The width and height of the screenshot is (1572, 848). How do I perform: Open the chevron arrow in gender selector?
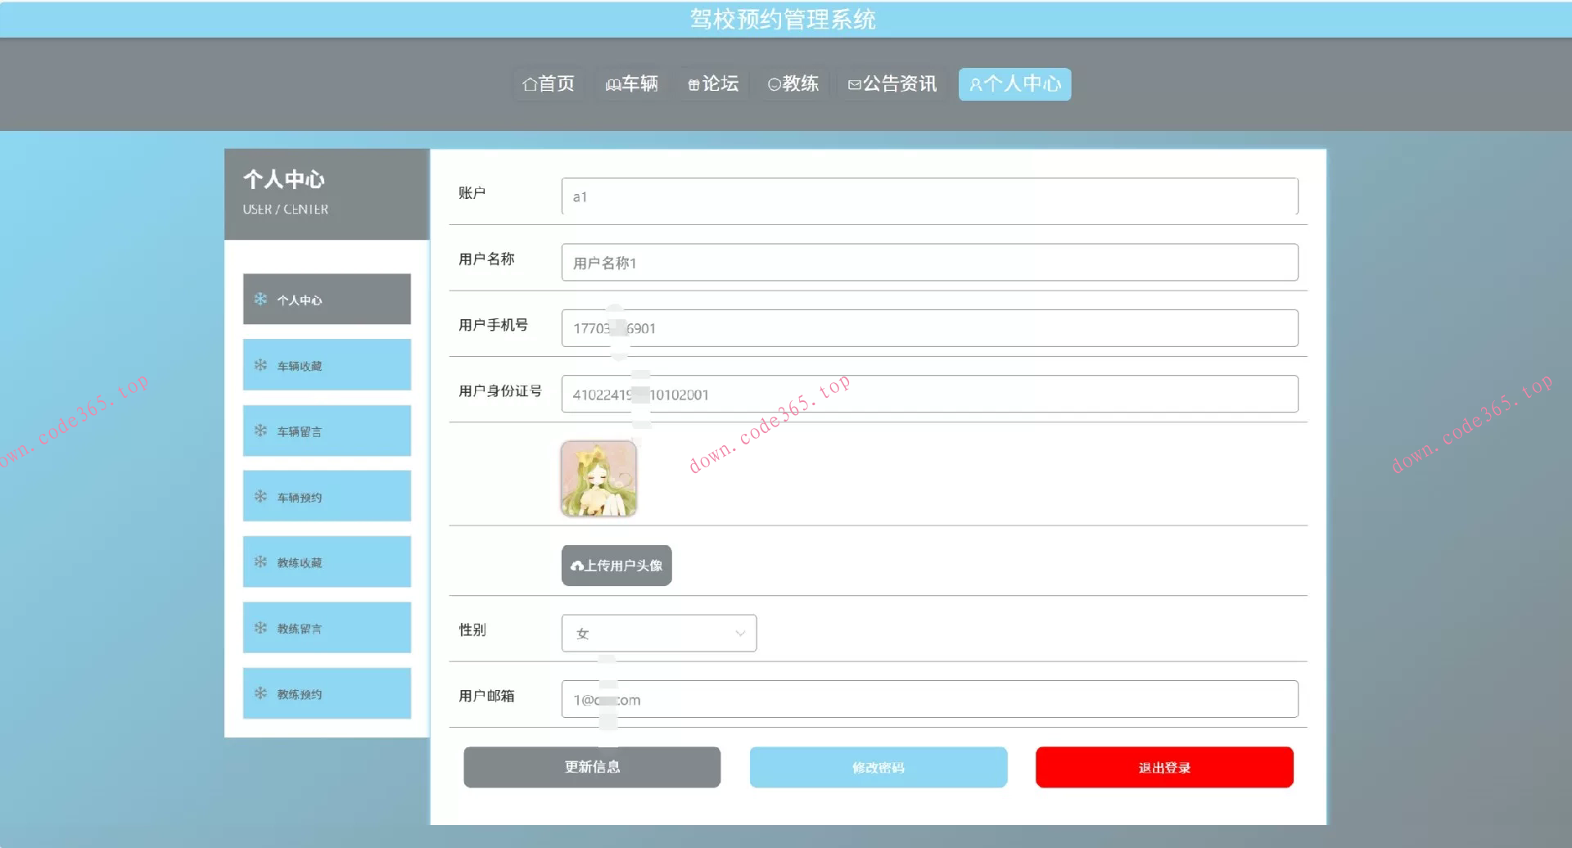pos(740,633)
